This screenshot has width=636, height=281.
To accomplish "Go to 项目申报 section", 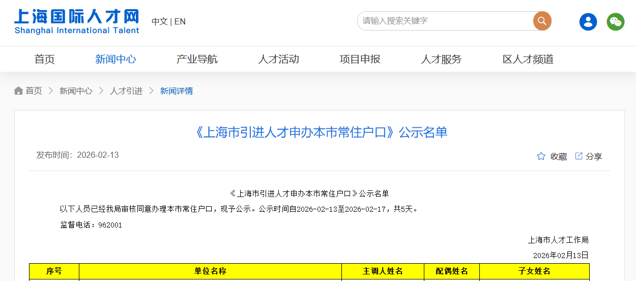I will [x=360, y=59].
